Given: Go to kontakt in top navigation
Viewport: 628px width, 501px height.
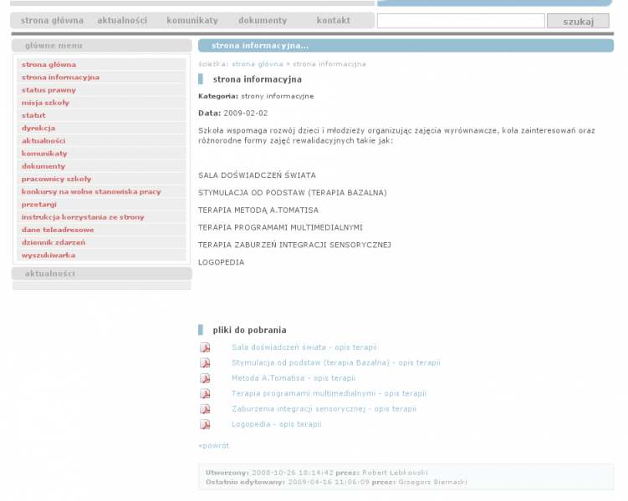Looking at the screenshot, I should (x=333, y=20).
